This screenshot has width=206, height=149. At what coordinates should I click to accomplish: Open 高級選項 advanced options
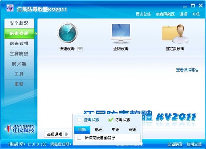click(54, 134)
